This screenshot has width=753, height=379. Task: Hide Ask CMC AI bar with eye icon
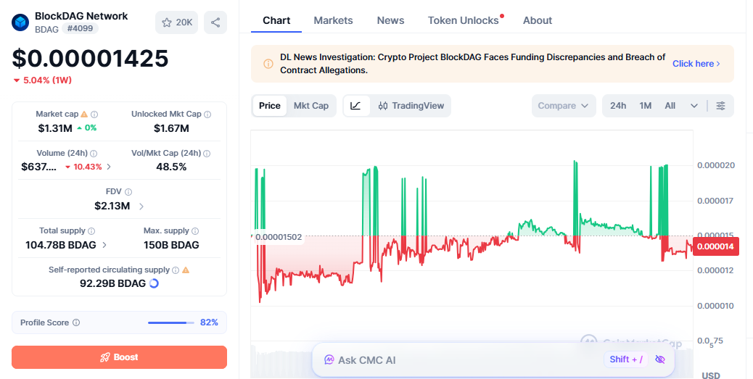[660, 359]
